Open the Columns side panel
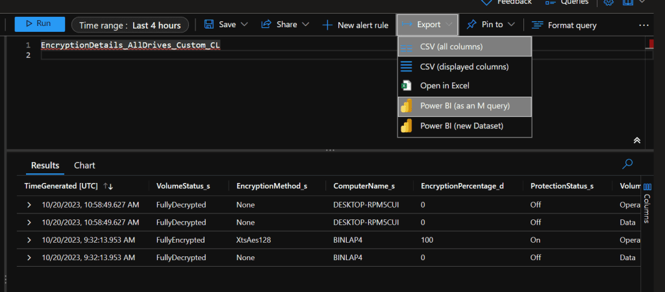The height and width of the screenshot is (292, 665). point(647,208)
